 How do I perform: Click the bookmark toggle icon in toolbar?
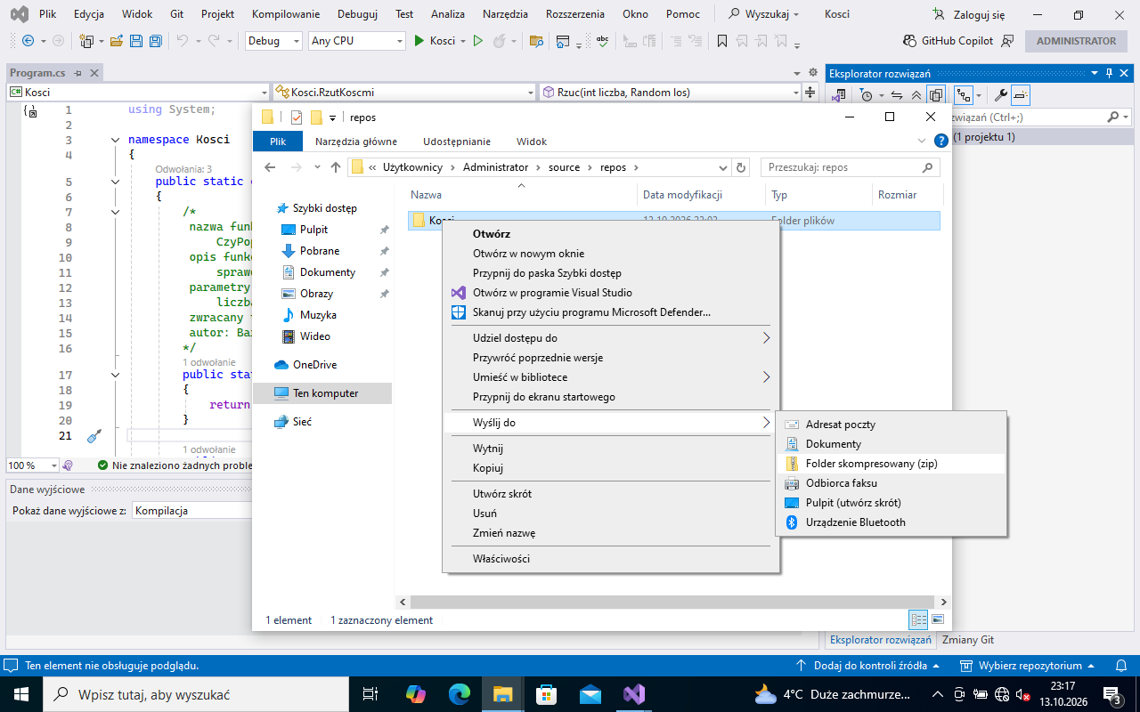pyautogui.click(x=722, y=41)
